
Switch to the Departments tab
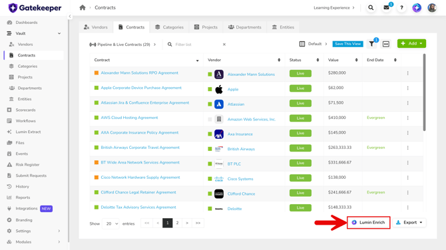244,27
